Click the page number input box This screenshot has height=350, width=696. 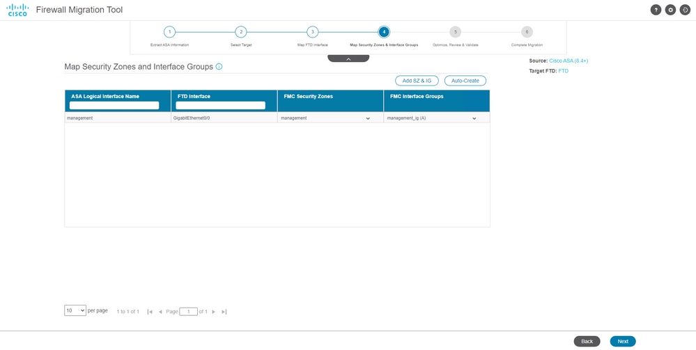[x=189, y=312]
